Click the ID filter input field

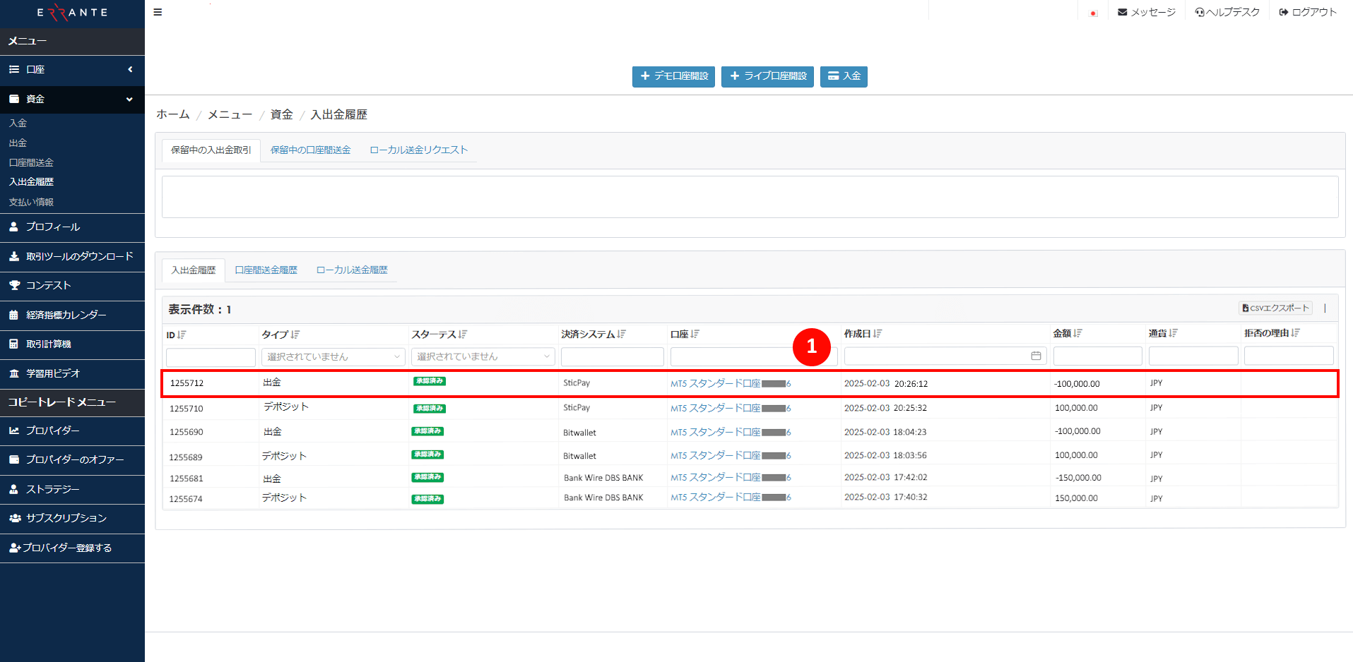pyautogui.click(x=210, y=356)
